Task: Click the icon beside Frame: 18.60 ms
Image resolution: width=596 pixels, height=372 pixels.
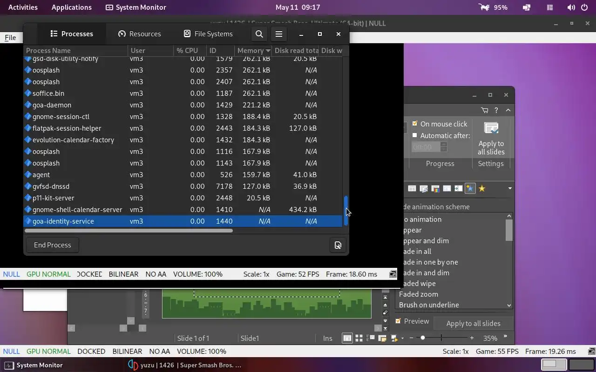Action: coord(393,274)
